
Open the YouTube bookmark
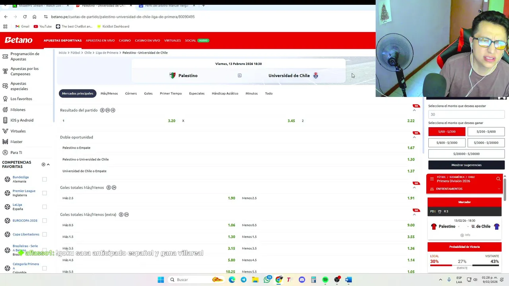tap(43, 26)
